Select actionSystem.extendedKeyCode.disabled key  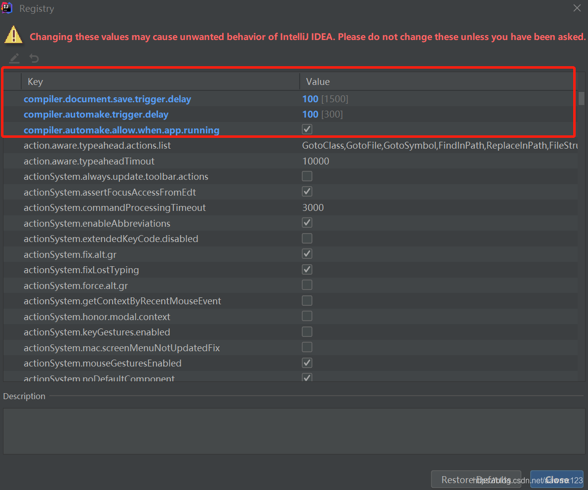click(111, 239)
